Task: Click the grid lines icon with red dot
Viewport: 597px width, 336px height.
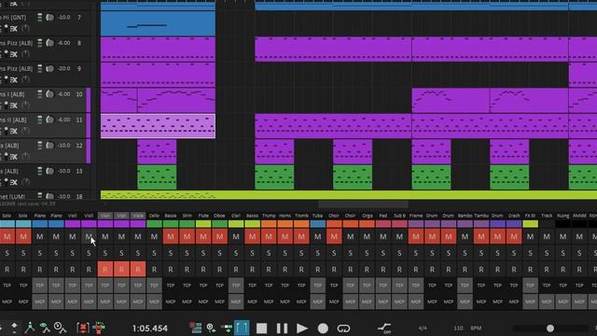Action: pos(195,328)
